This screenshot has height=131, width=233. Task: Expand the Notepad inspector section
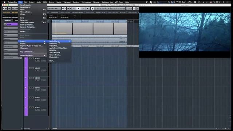[11, 54]
